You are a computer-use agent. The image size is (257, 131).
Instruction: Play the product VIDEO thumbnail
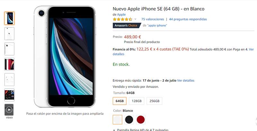tap(9, 110)
